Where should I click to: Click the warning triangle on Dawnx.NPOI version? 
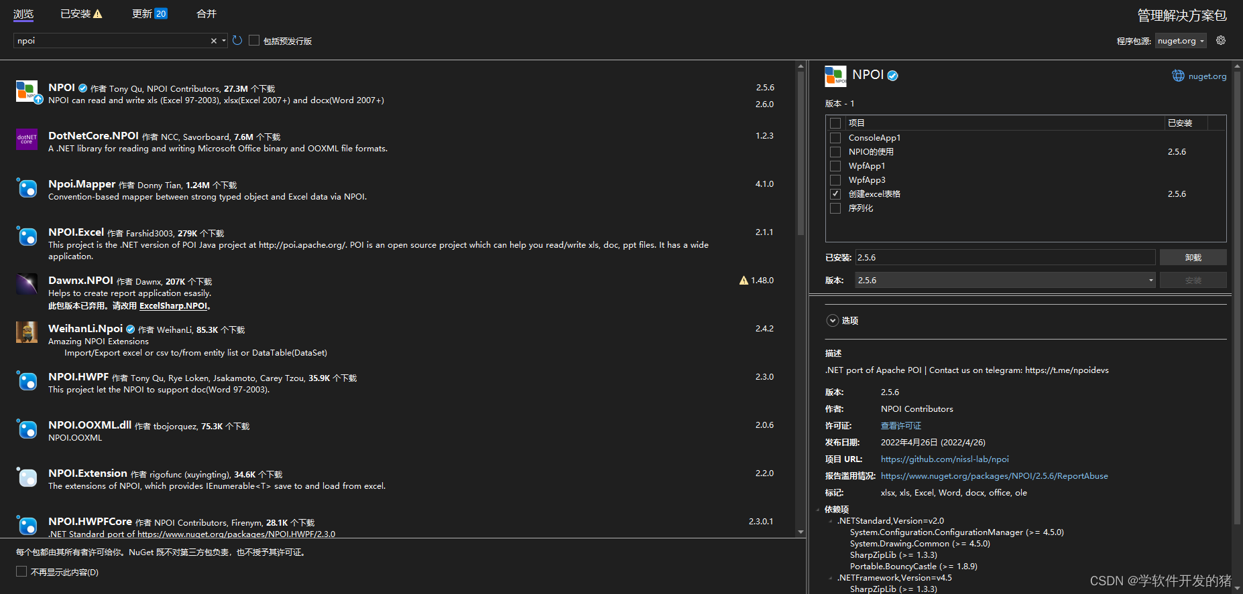[x=744, y=281]
